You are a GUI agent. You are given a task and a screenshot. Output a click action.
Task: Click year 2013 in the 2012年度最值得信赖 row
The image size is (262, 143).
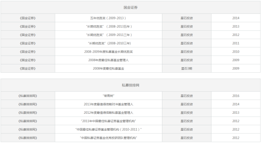236,113
